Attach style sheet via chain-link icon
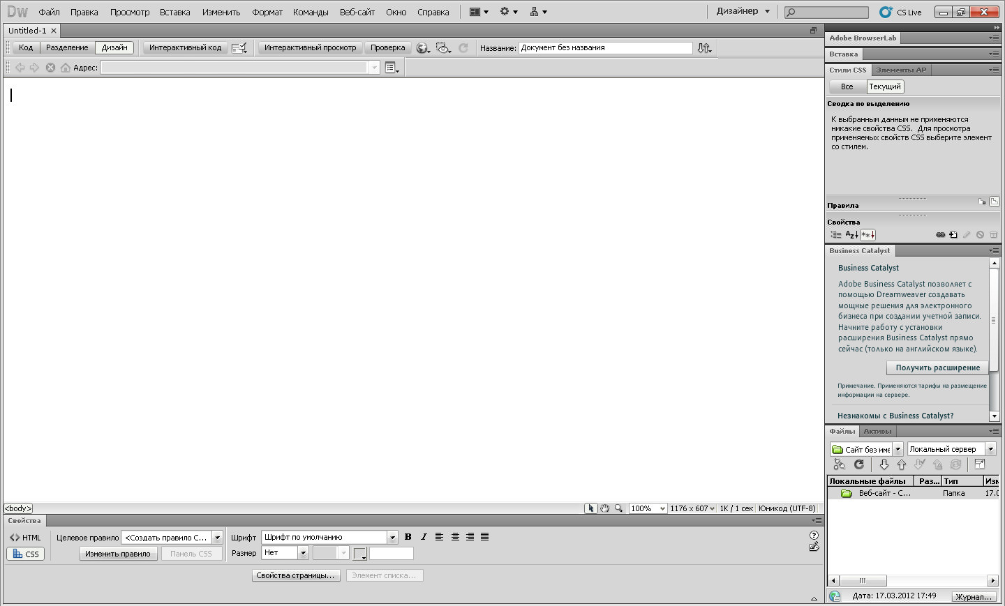1005x606 pixels. point(940,235)
